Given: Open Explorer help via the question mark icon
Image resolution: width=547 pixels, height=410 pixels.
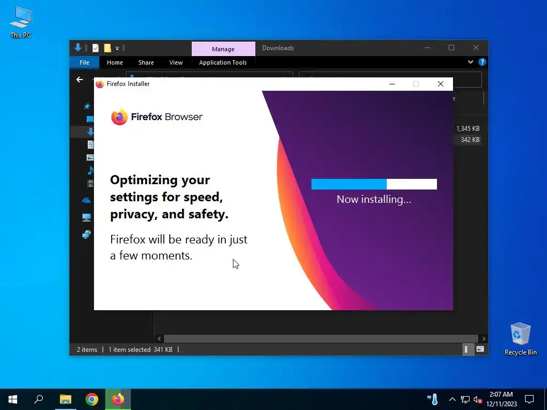Looking at the screenshot, I should click(x=482, y=62).
